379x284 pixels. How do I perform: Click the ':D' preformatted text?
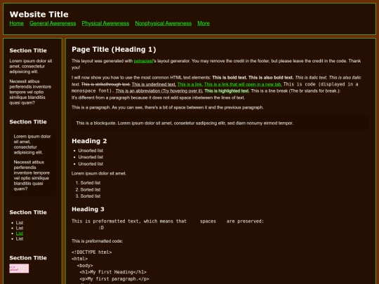pos(101,228)
